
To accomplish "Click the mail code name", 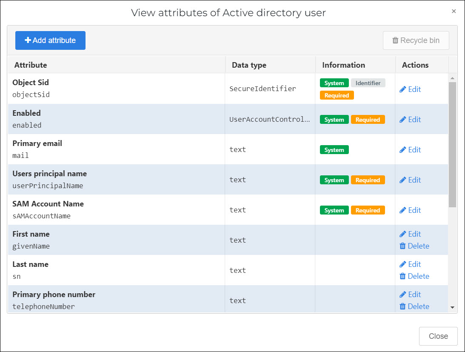I will 20,155.
